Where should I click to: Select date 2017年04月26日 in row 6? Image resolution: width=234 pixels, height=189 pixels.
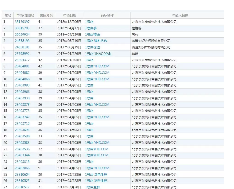69,54
